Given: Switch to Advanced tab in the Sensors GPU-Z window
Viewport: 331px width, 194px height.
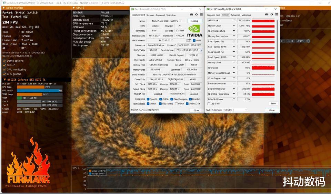Looking at the screenshot, I should point(235,15).
